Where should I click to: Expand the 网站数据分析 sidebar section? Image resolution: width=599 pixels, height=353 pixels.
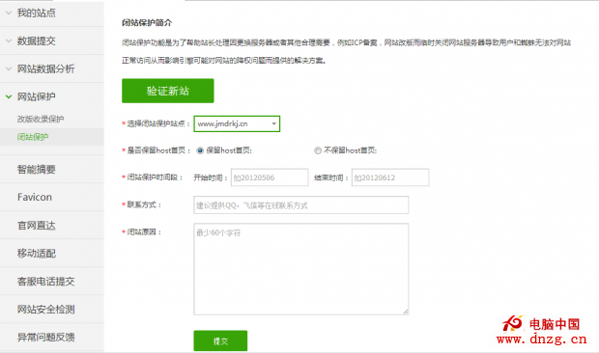pos(51,68)
